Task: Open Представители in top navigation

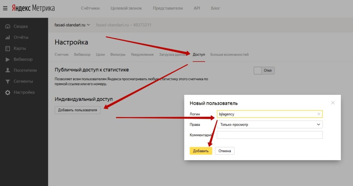Action: (x=168, y=8)
